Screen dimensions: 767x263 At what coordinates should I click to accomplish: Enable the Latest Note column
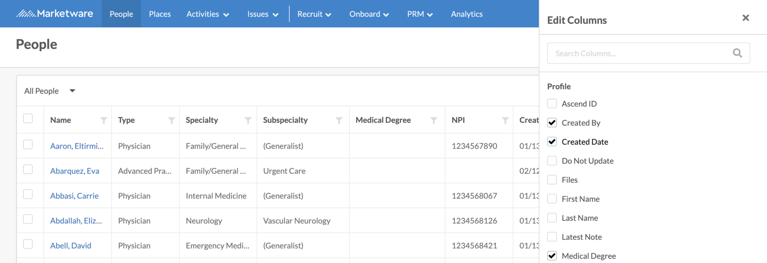(x=552, y=237)
